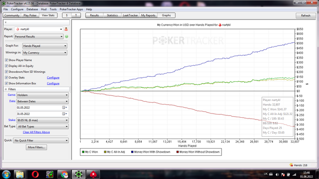319x179 pixels.
Task: Open the LeakTracker tab
Action: pos(130,15)
